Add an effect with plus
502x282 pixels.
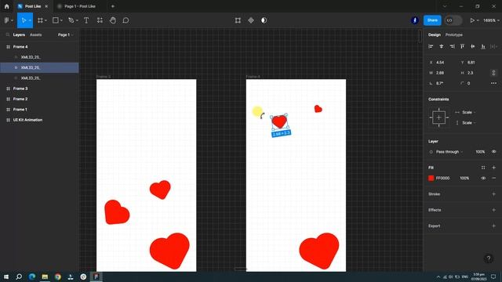493,210
